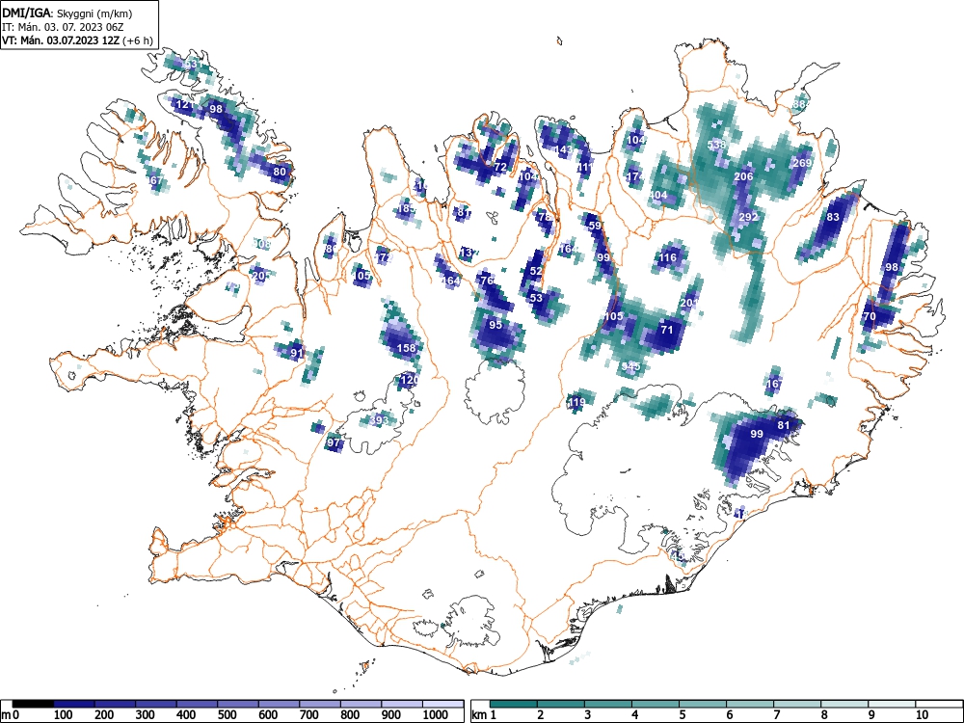Click the visibility value 393 on the map

[x=379, y=420]
